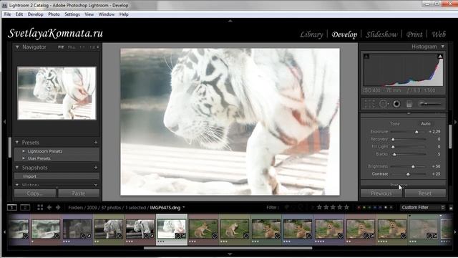Toggle the filter on/off switch
The image size is (458, 258).
tap(451, 208)
